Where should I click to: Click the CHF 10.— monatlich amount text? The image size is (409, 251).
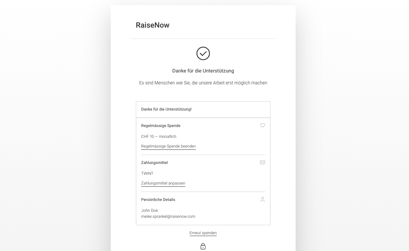(159, 136)
